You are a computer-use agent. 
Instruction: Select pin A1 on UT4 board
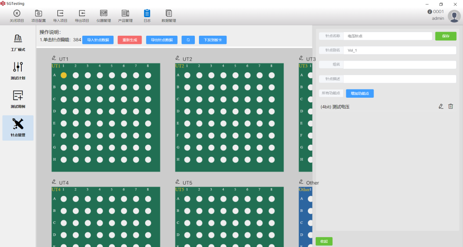coord(63,199)
